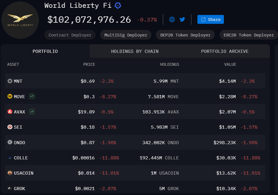Select the MOVE asset name
Viewport: 278px width, 195px height.
20,96
